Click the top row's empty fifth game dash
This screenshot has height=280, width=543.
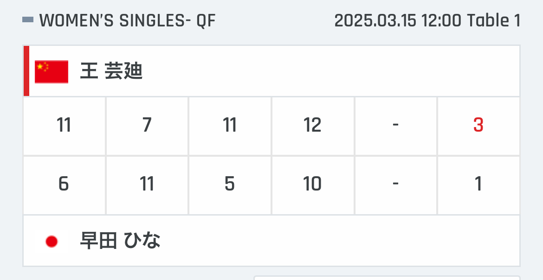(395, 125)
